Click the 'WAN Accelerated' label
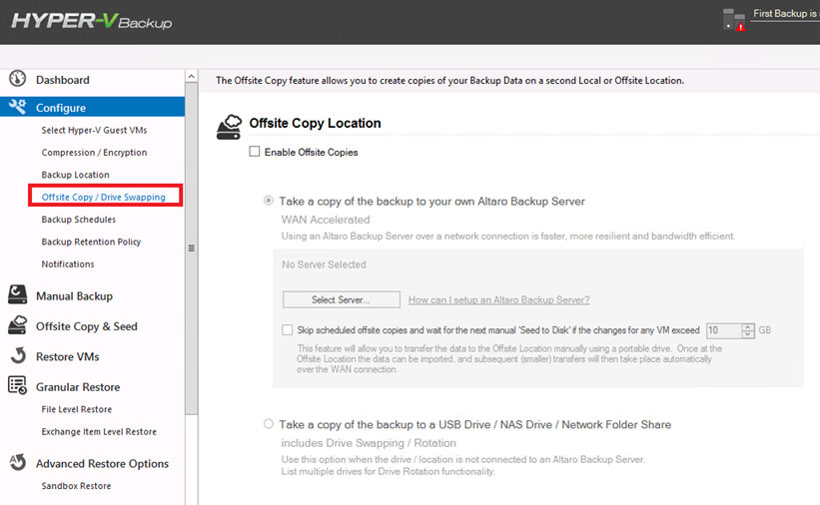This screenshot has width=820, height=505. point(326,220)
